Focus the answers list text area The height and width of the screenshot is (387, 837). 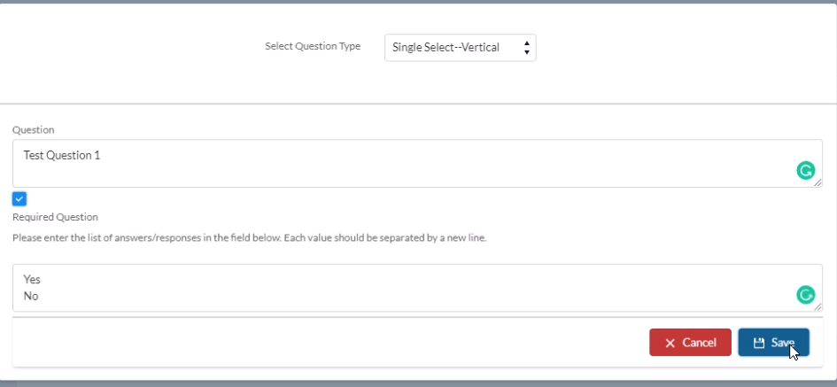coord(417,288)
